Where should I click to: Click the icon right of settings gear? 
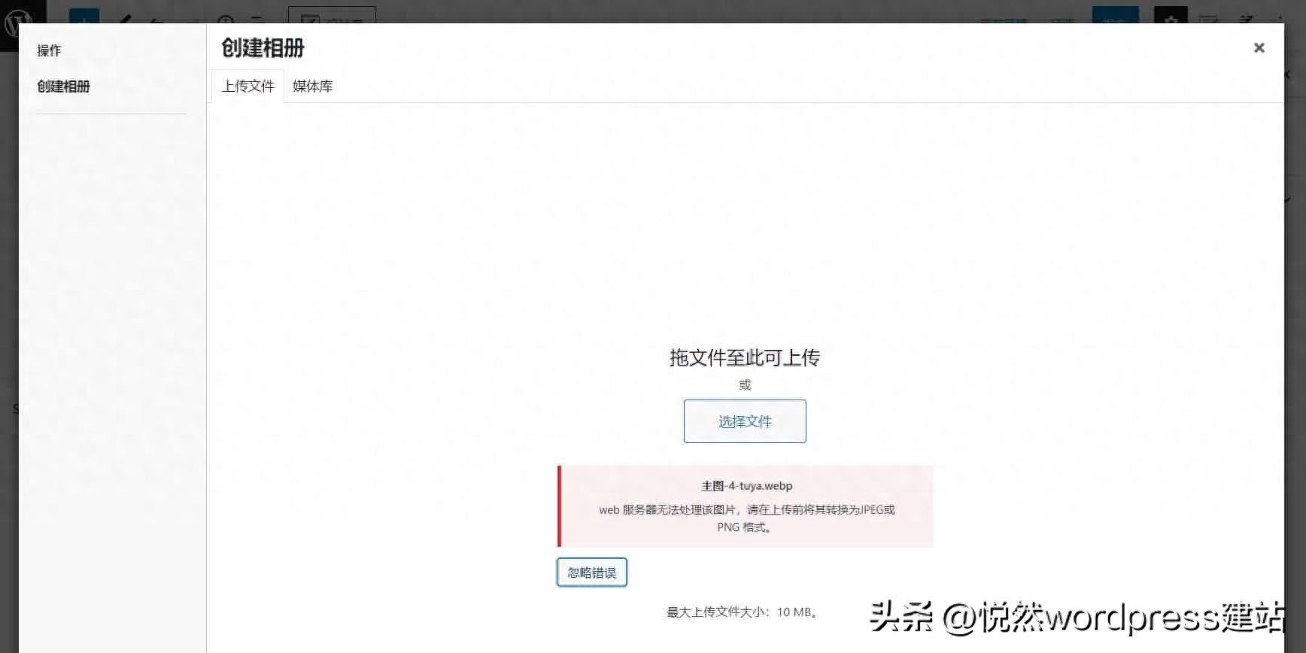1209,17
